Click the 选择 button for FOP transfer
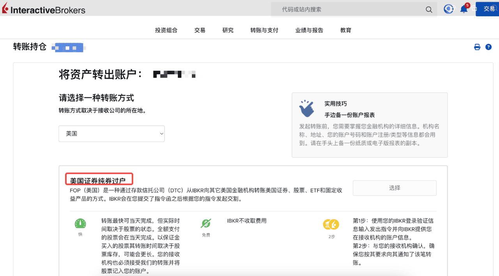 click(395, 188)
